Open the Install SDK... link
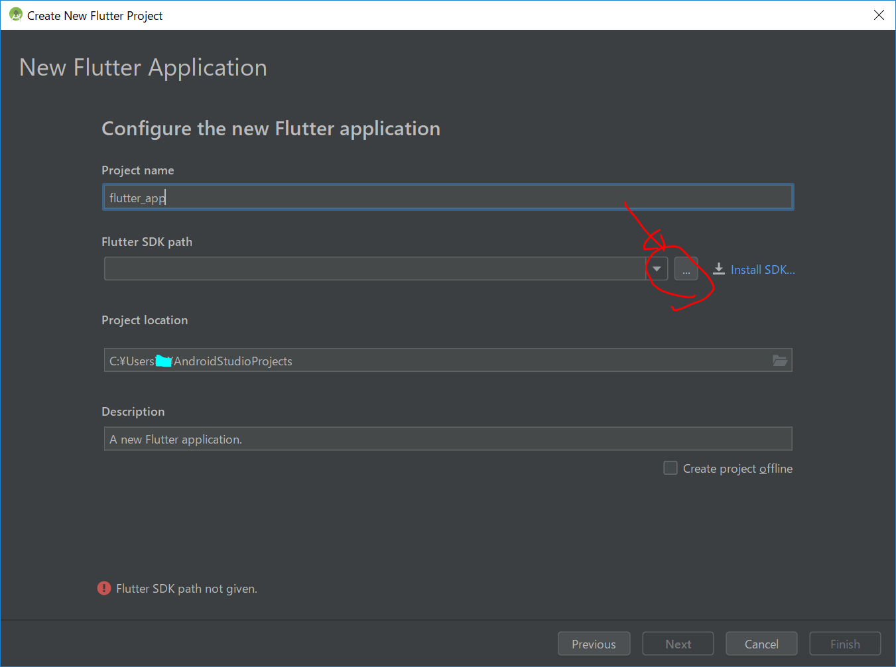Viewport: 896px width, 667px height. point(763,270)
